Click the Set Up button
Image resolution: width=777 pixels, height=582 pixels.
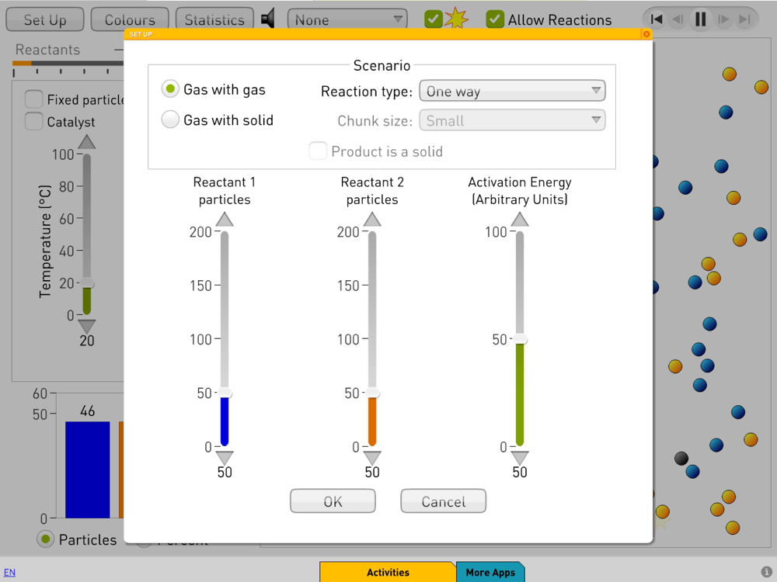tap(45, 20)
